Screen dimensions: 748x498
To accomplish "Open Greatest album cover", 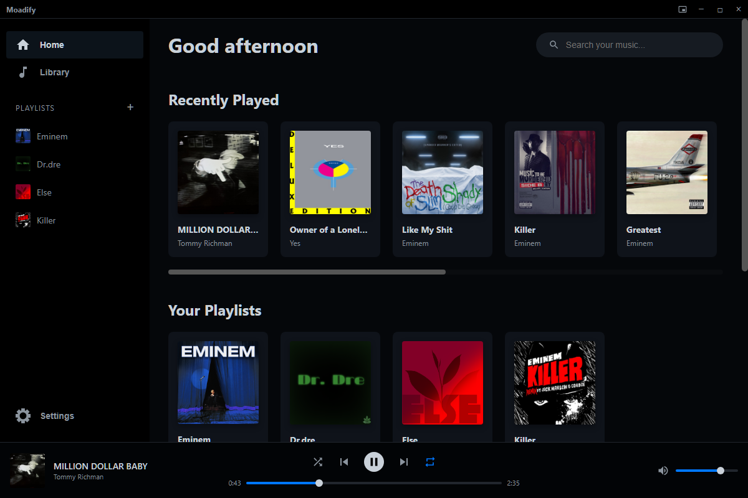I will pos(667,172).
